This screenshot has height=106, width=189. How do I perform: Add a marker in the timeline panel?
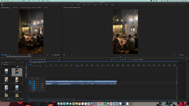coord(38,66)
